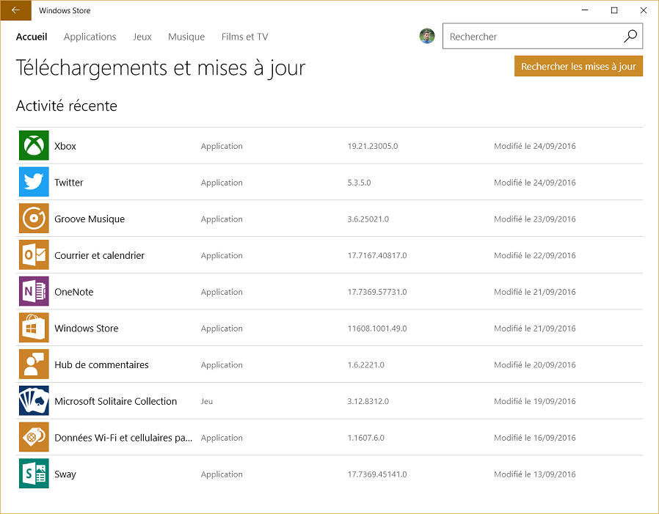Click the Modifié le 24/09/2016 date for Twitter
This screenshot has width=659, height=514.
(x=534, y=183)
